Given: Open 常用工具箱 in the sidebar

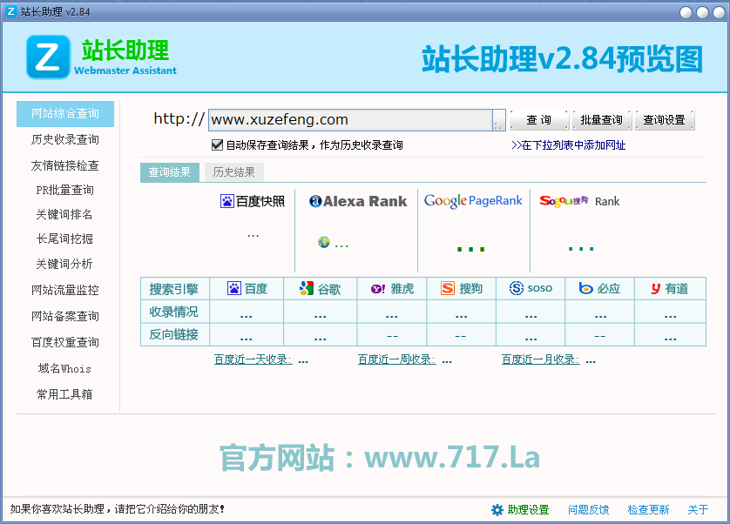Looking at the screenshot, I should point(64,394).
